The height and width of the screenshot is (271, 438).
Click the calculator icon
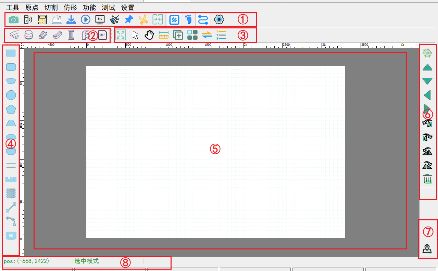tap(42, 20)
